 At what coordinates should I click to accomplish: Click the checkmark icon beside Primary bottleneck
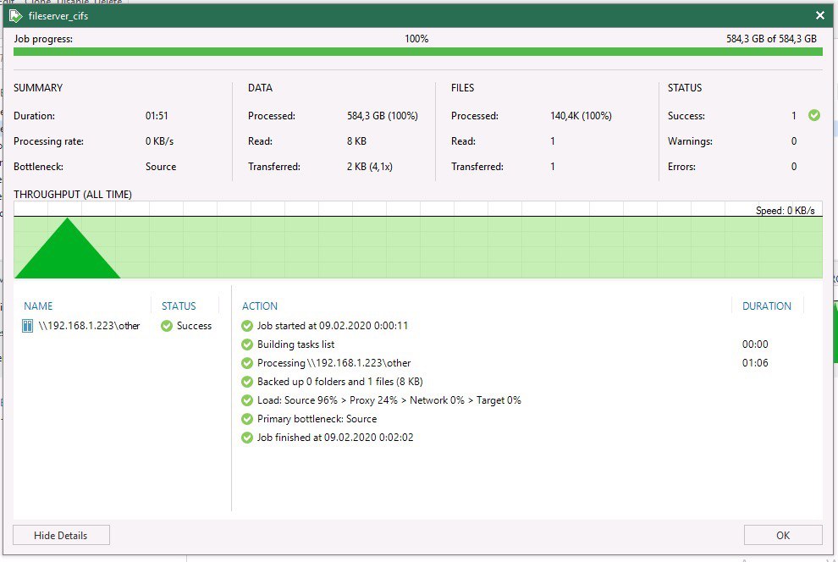(247, 419)
